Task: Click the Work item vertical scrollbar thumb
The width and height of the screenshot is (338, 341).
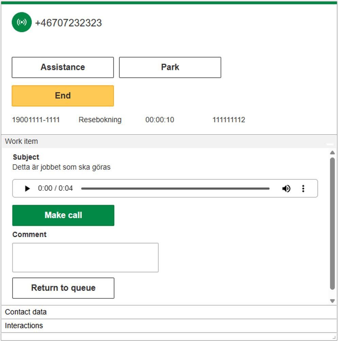Action: coord(332,223)
